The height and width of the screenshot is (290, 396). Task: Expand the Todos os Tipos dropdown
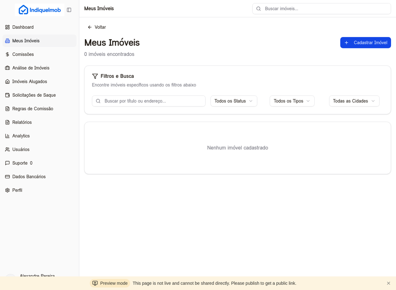pyautogui.click(x=292, y=101)
